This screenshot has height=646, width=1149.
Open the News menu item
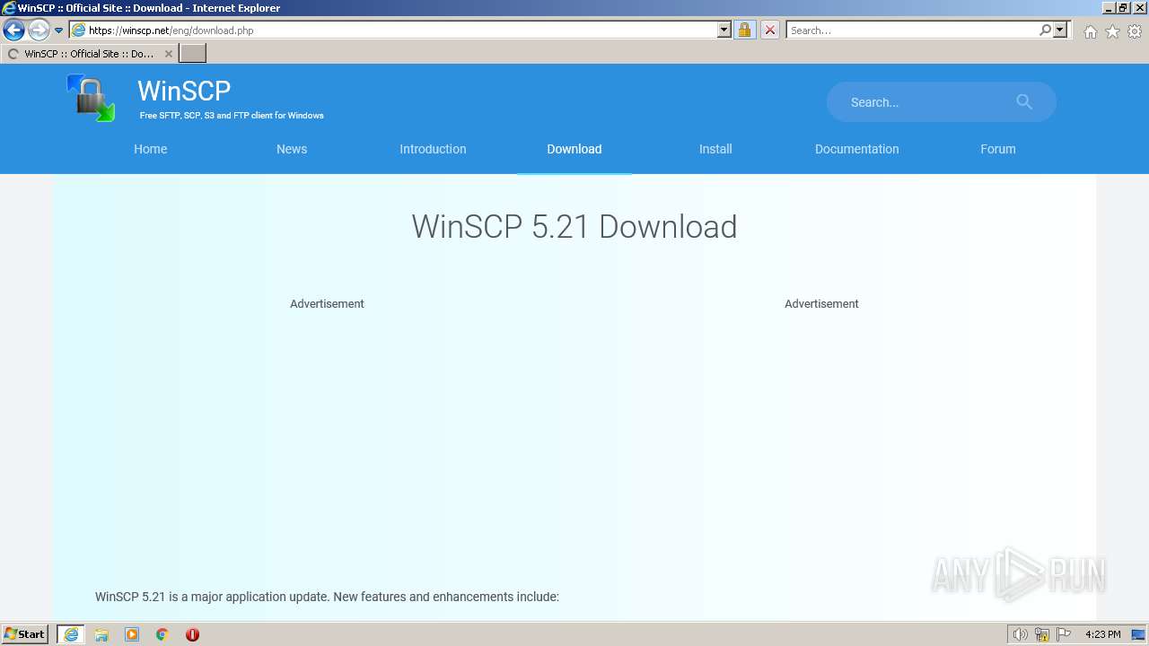(x=292, y=149)
